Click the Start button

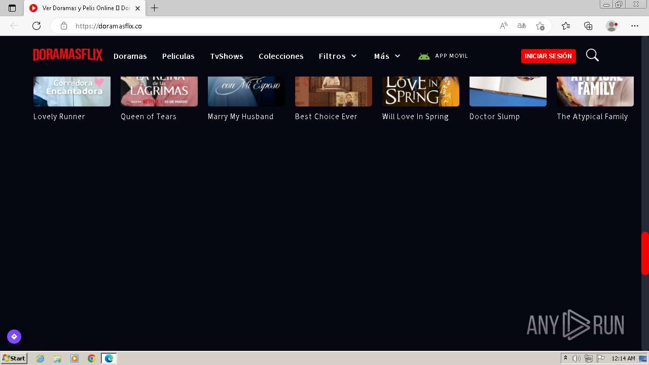click(x=14, y=358)
